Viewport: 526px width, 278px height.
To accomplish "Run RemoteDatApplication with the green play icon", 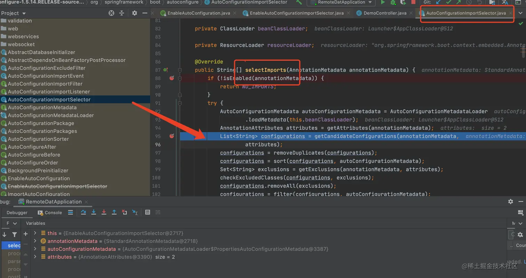I will (x=383, y=2).
